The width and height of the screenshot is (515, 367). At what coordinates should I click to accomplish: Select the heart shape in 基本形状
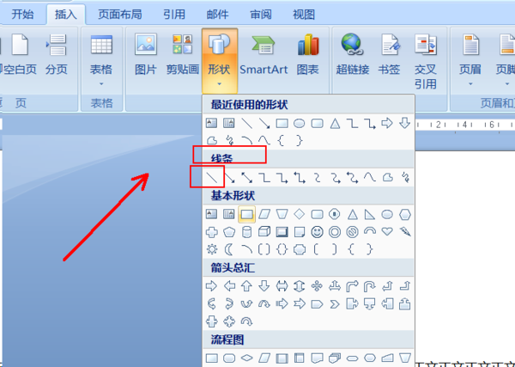[x=387, y=232]
